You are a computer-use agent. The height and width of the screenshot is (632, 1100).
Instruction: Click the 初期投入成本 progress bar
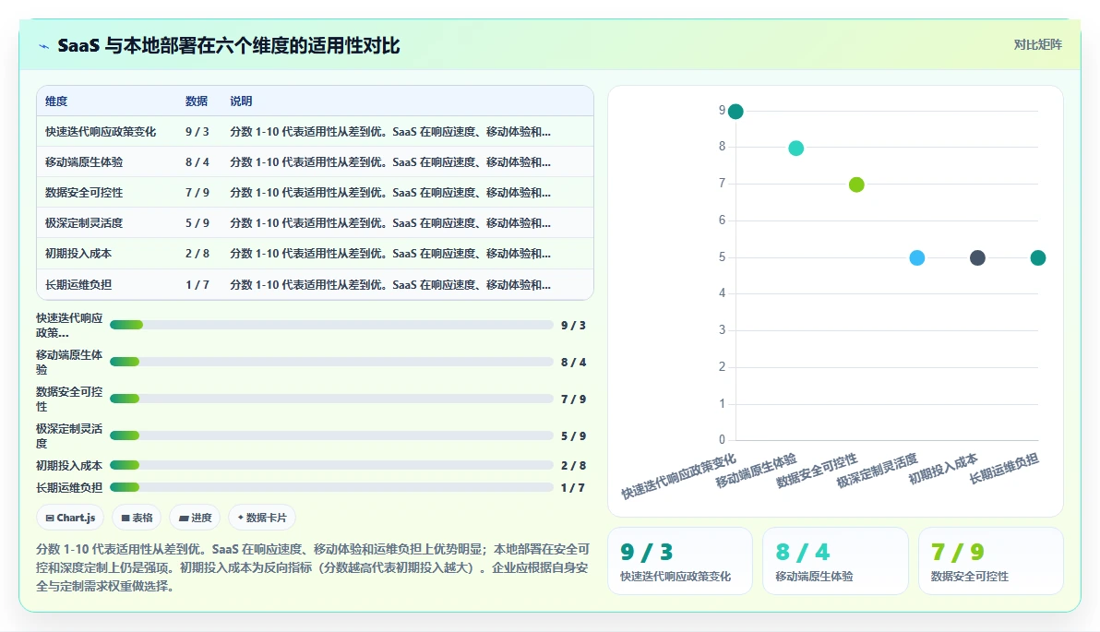331,465
